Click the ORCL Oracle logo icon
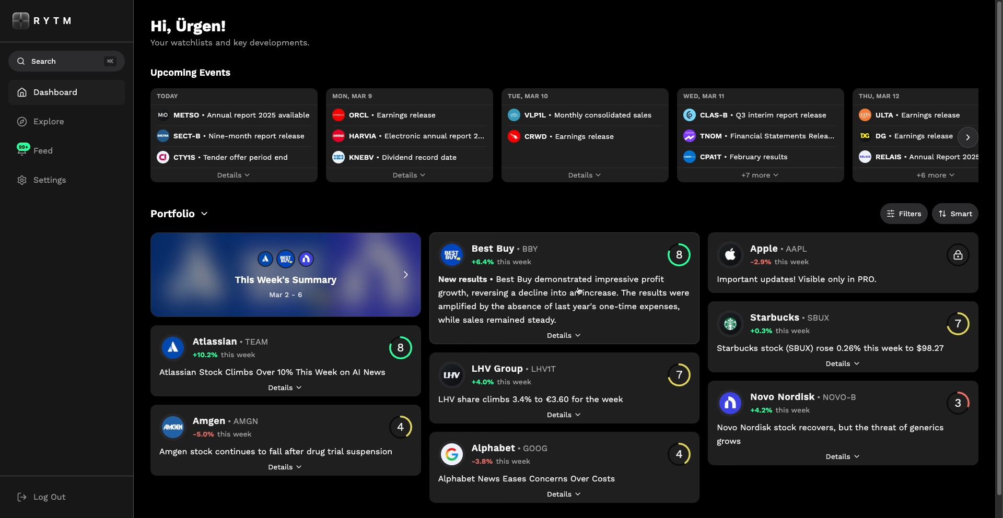Screen dimensions: 1003x518 [x=339, y=115]
